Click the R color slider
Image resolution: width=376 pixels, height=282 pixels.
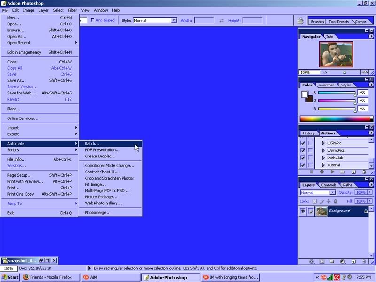point(337,93)
